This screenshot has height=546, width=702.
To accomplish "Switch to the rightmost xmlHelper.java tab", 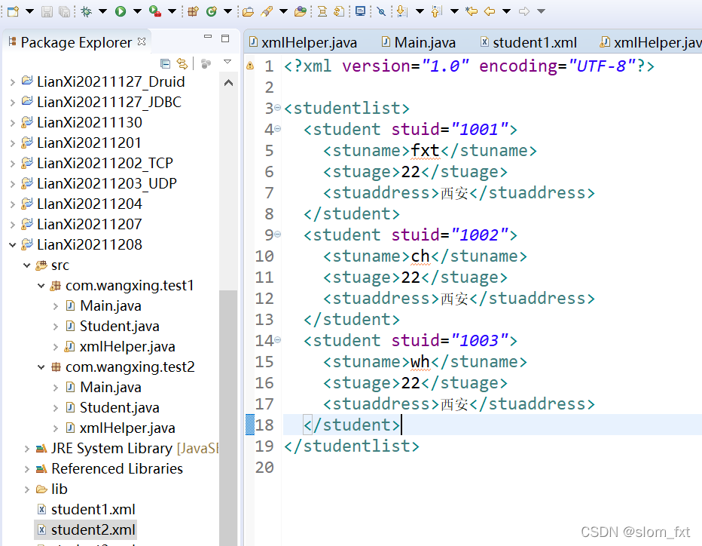I will pos(651,42).
